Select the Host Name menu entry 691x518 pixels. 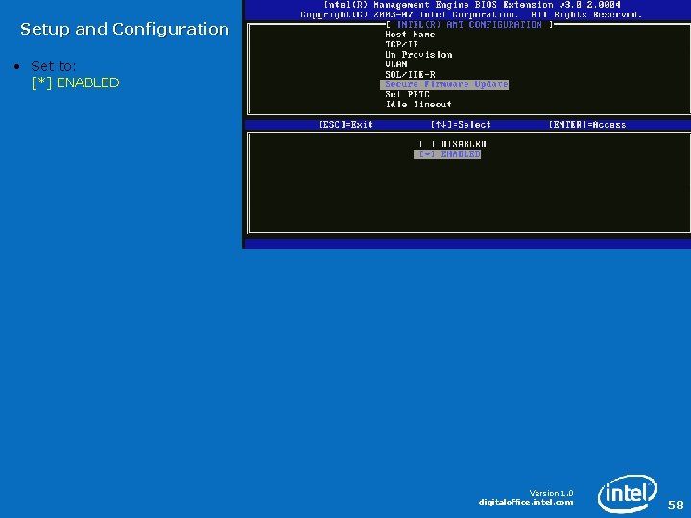410,35
